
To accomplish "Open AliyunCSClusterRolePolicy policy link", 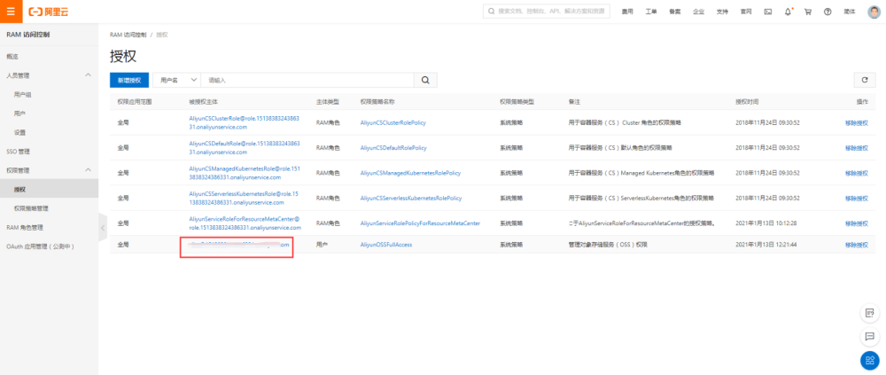I will [x=393, y=122].
